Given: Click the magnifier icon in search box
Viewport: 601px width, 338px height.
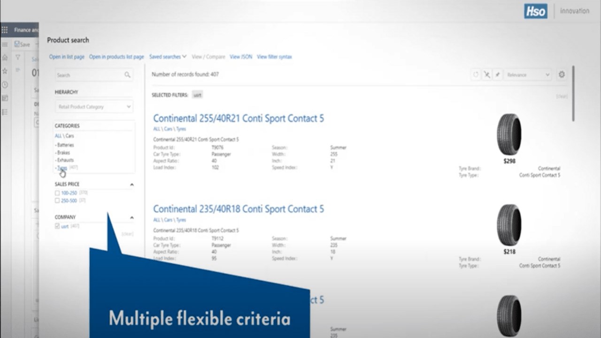Looking at the screenshot, I should pyautogui.click(x=127, y=75).
